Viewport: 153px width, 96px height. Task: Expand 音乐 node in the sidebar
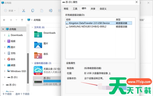(5, 59)
